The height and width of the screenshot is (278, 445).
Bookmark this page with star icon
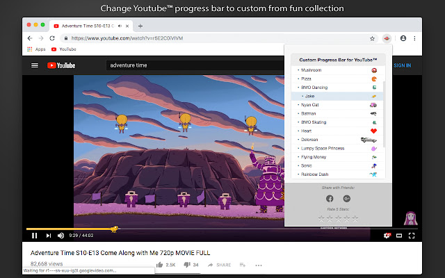point(373,39)
